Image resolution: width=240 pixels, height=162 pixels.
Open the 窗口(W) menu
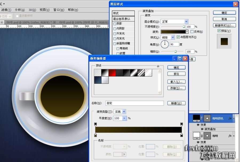point(59,10)
